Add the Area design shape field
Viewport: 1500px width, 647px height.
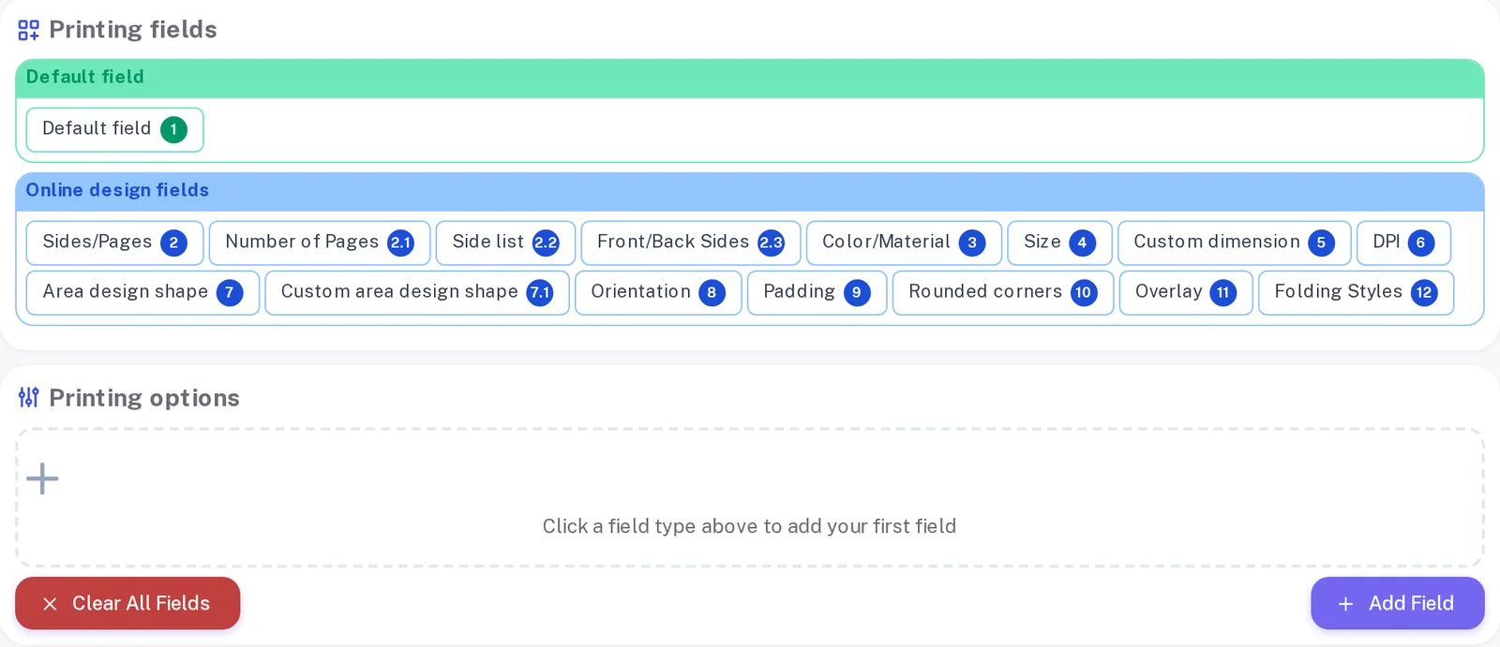(142, 293)
